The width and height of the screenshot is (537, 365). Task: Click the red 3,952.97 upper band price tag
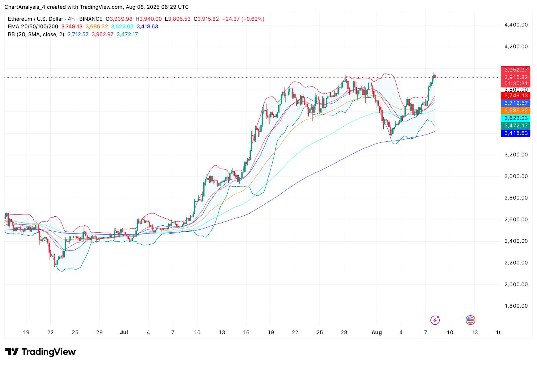tap(515, 70)
